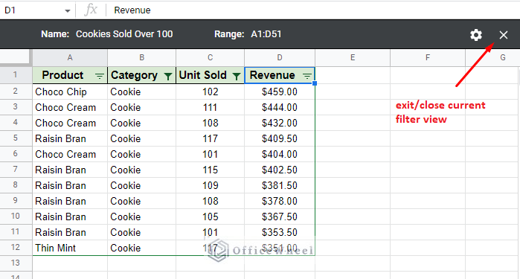Select the cell containing Choco Chip
The height and width of the screenshot is (279, 520).
70,92
